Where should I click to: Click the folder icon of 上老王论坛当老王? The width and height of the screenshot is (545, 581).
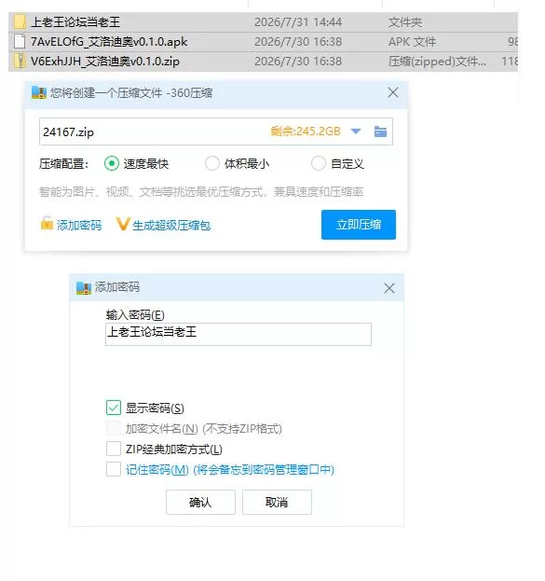[x=20, y=21]
